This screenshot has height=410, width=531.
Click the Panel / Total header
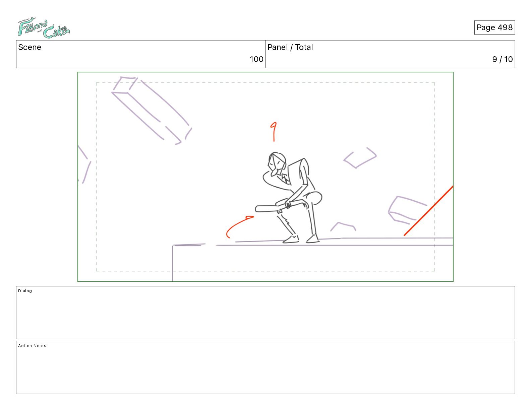(290, 47)
